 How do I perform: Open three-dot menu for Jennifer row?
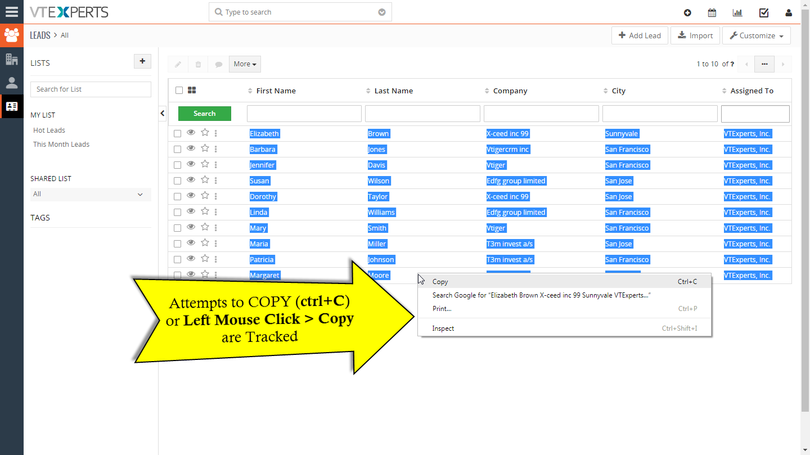coord(216,165)
